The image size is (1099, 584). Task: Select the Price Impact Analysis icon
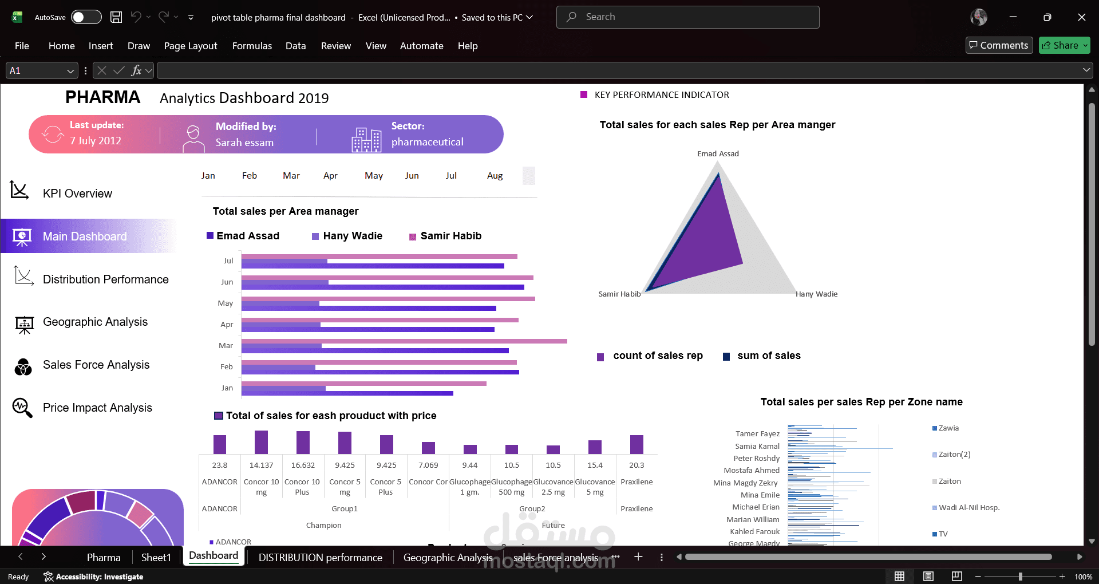(22, 408)
